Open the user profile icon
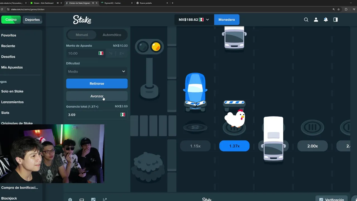Image resolution: width=357 pixels, height=201 pixels. 316,20
